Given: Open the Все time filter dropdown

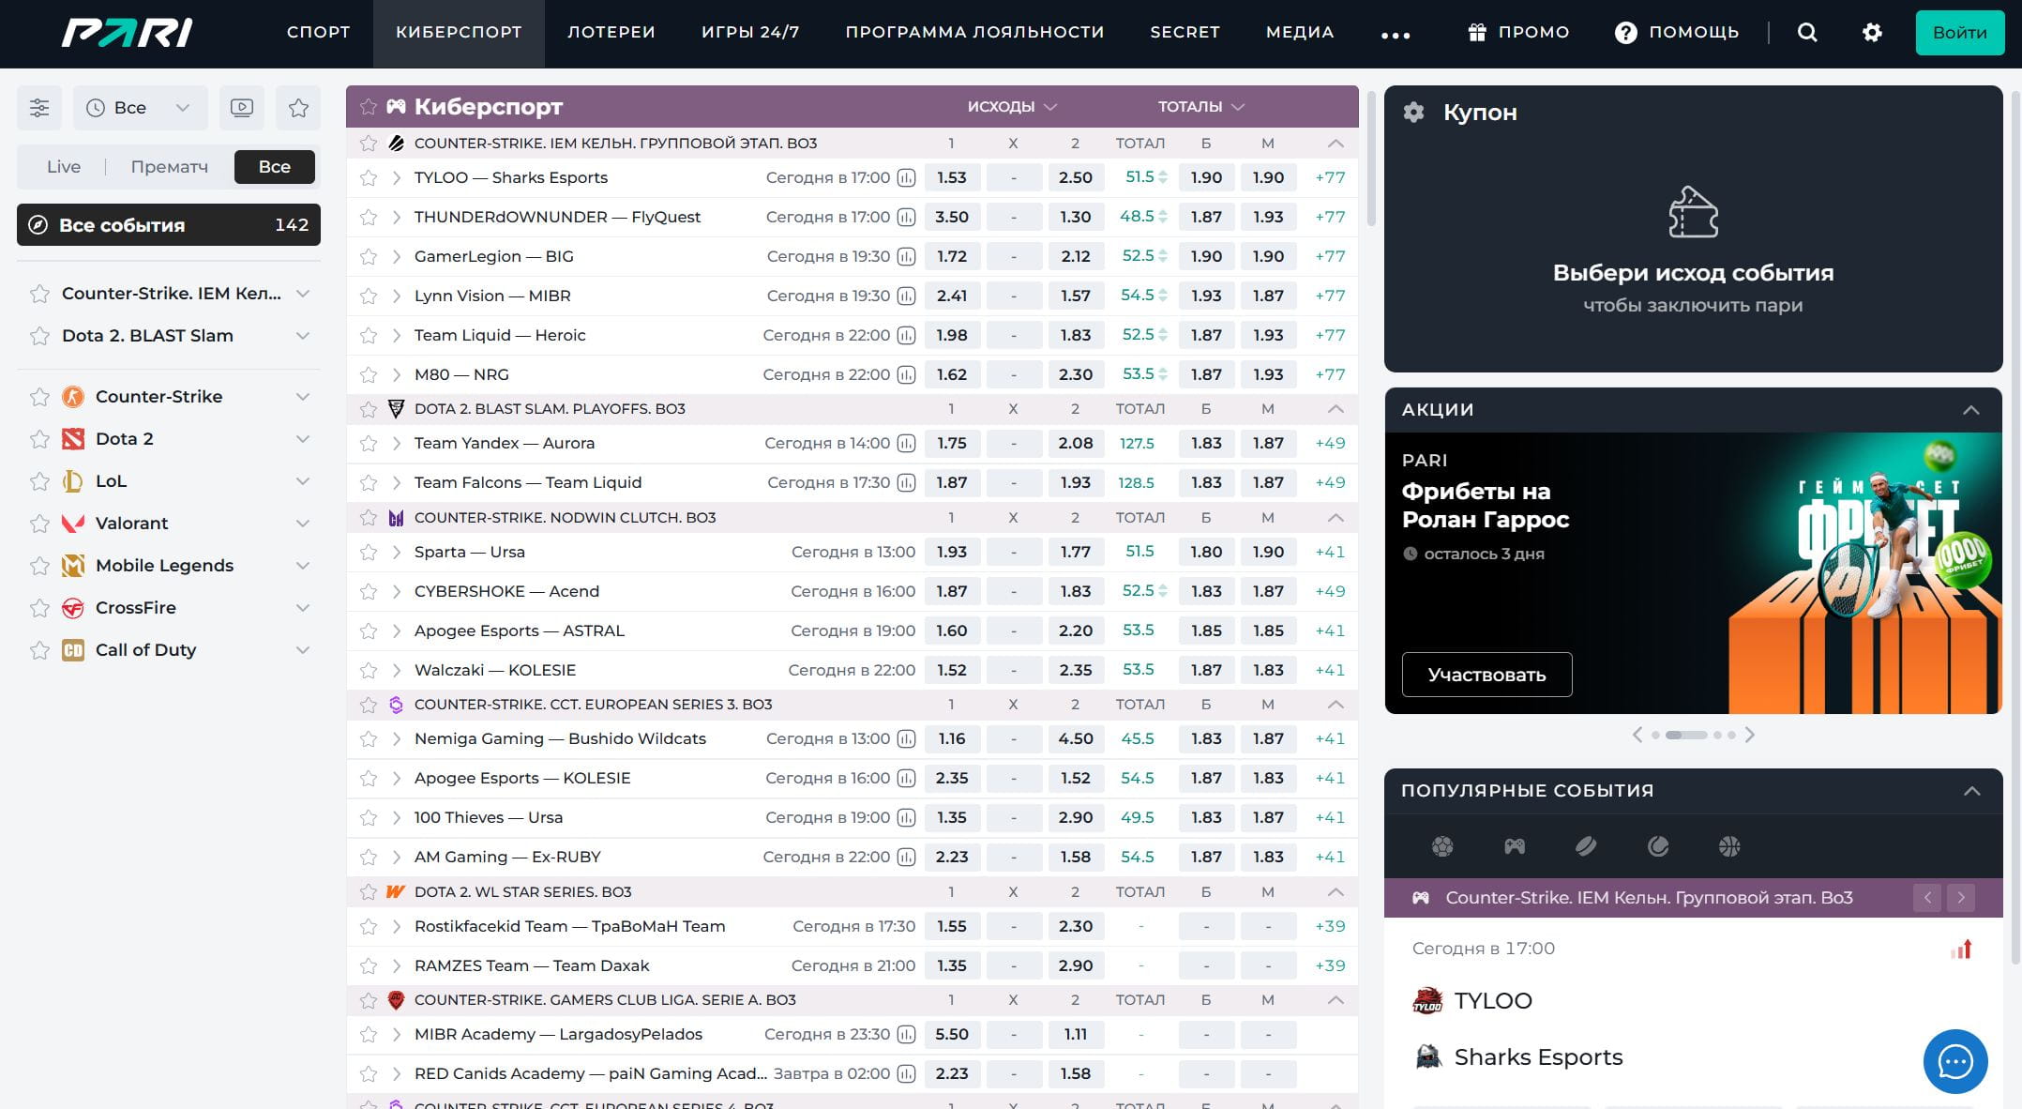Looking at the screenshot, I should click(x=138, y=108).
